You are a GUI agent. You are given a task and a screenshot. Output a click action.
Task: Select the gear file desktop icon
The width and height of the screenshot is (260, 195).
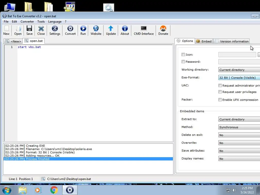point(109,7)
